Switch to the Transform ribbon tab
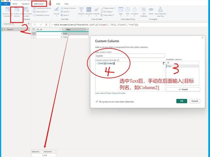This screenshot has width=210, height=157. tap(25, 4)
